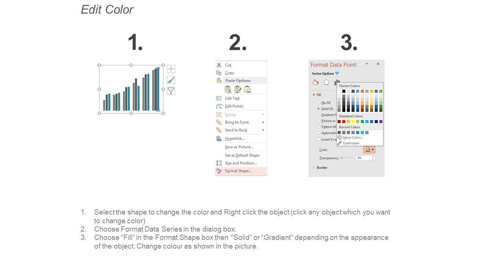The image size is (484, 272).
Task: Open the fill Color dropdown button
Action: [369, 150]
